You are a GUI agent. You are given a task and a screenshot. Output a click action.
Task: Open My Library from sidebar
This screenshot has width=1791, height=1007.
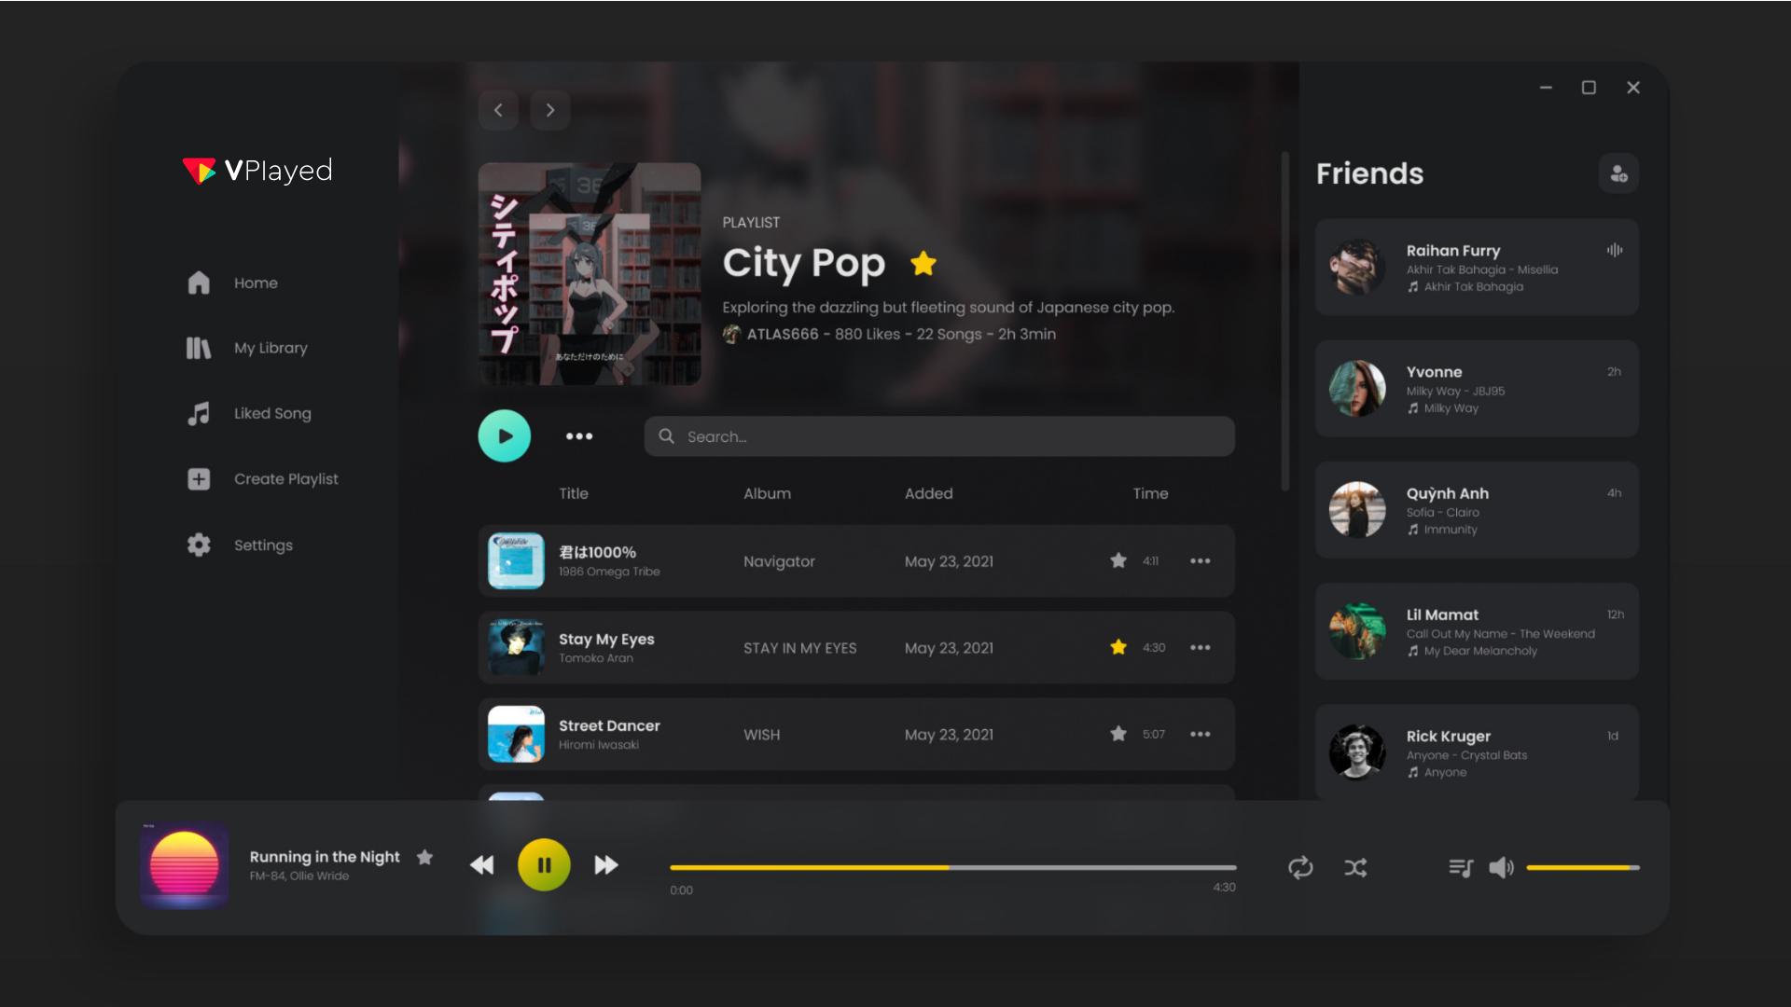click(271, 347)
